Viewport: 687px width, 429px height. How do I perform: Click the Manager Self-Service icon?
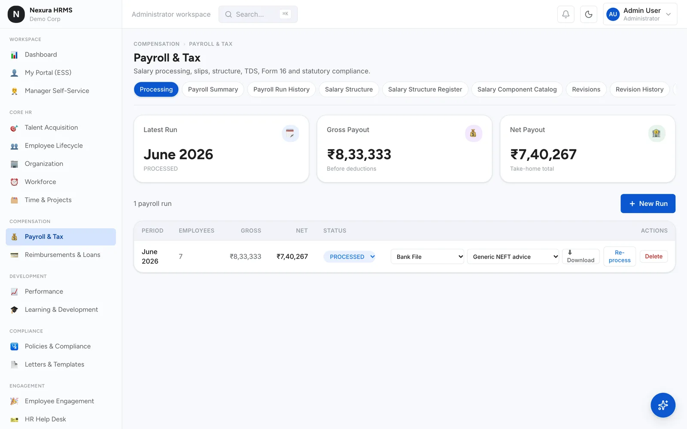tap(14, 91)
